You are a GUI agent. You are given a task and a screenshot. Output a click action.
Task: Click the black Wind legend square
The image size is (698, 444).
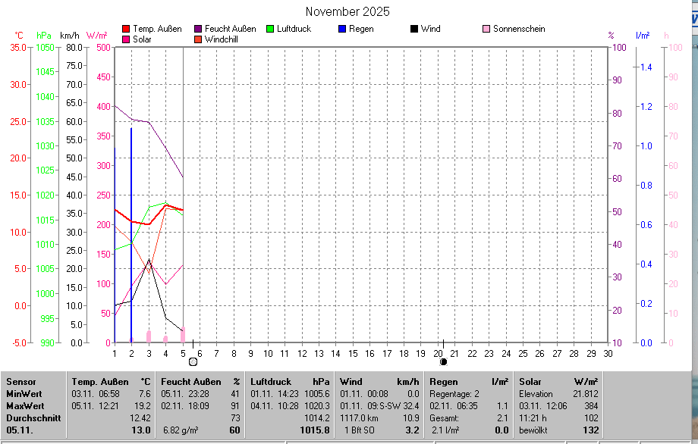pos(413,29)
